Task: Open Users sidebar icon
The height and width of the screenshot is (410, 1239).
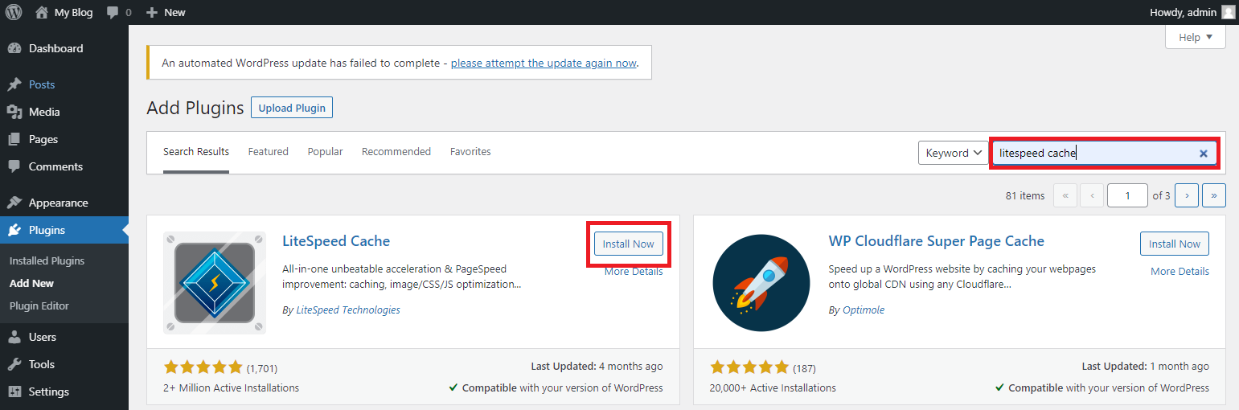Action: pos(14,337)
